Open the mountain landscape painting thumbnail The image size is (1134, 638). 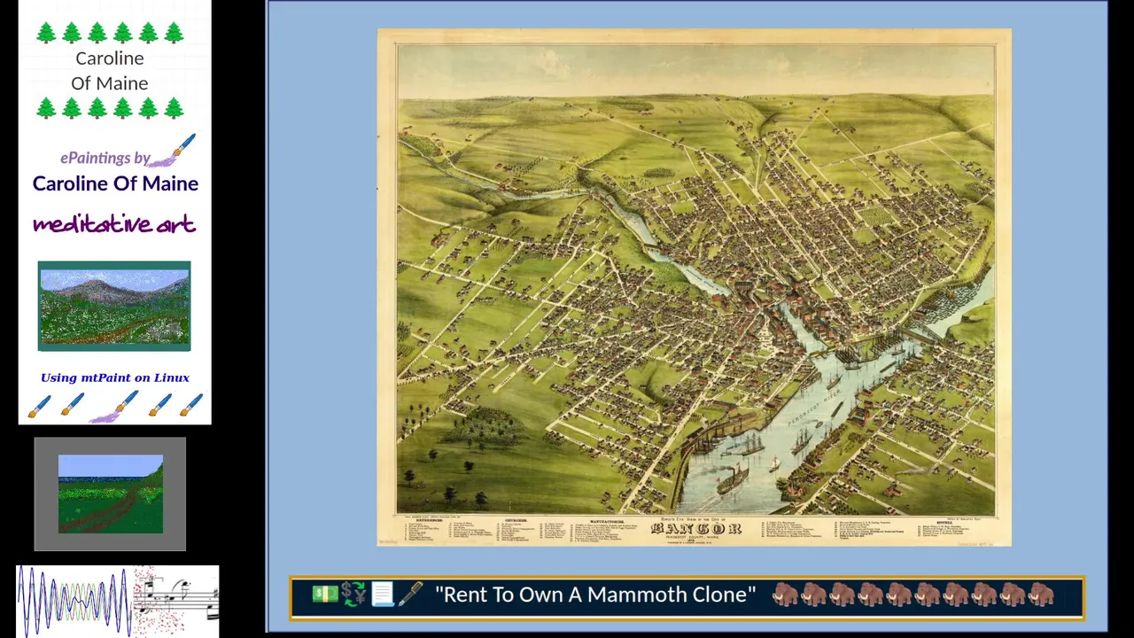(x=114, y=306)
